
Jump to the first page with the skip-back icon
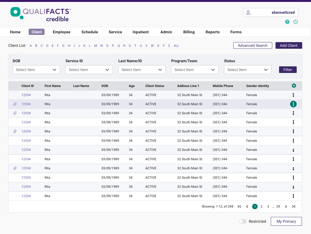tap(239, 206)
